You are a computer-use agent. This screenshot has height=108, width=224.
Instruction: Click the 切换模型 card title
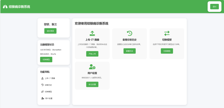pos(167,40)
